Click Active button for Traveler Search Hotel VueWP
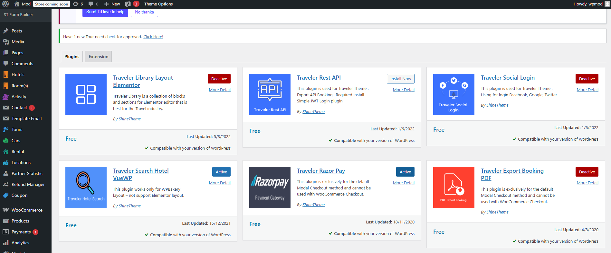The width and height of the screenshot is (611, 253). (x=221, y=172)
